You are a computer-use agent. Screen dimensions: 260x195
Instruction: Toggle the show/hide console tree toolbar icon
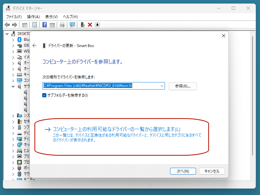tap(25, 25)
